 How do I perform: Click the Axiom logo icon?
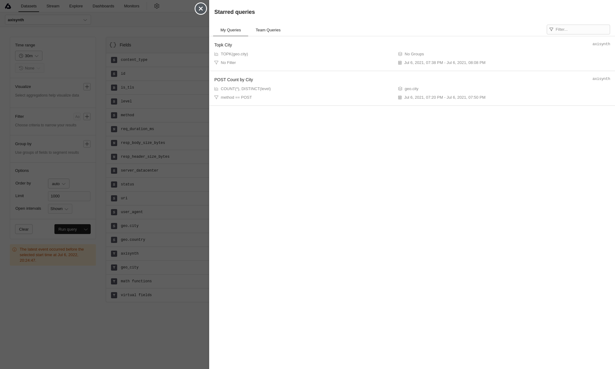coord(8,6)
